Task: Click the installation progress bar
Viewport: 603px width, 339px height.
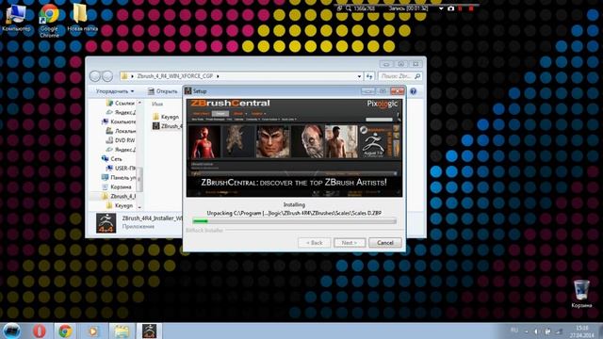Action: point(294,221)
